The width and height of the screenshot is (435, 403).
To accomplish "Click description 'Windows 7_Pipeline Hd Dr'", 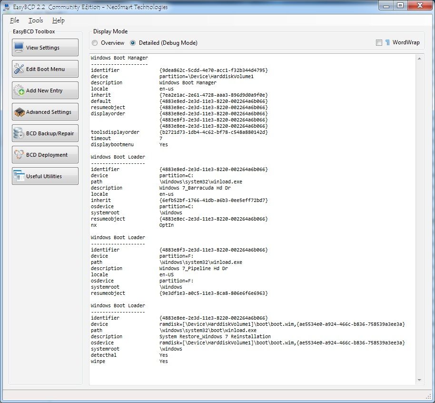I will [x=194, y=268].
